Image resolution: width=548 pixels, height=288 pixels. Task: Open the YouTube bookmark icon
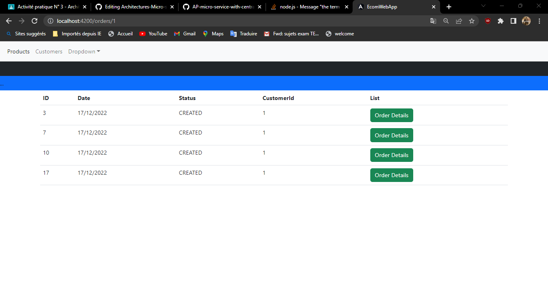coord(143,34)
